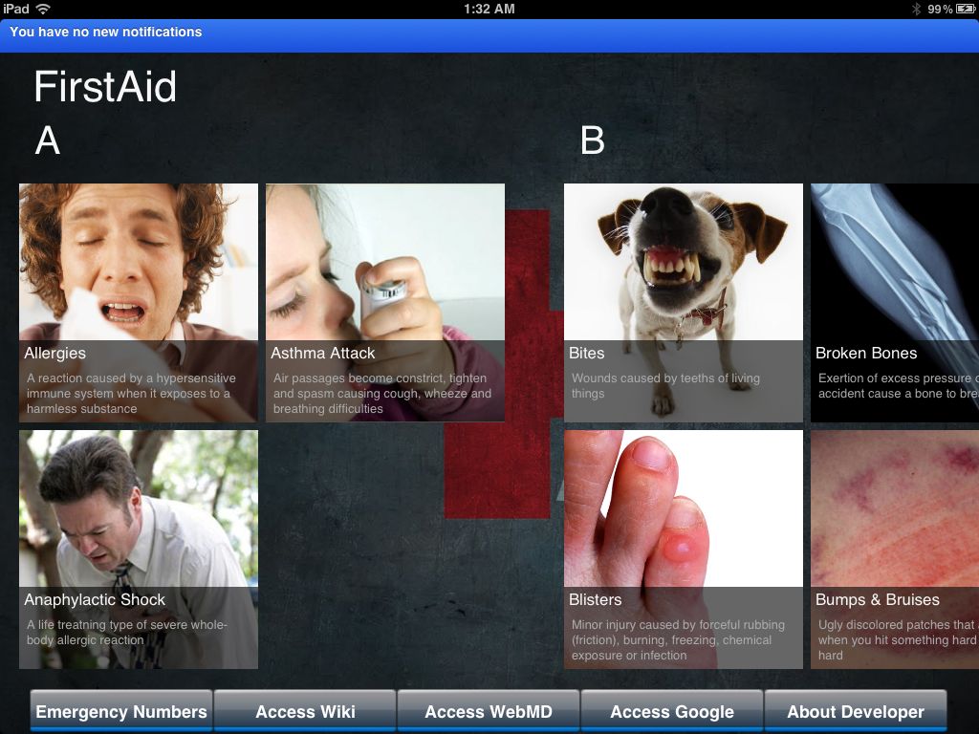Select section header letter A
979x734 pixels.
[x=48, y=140]
